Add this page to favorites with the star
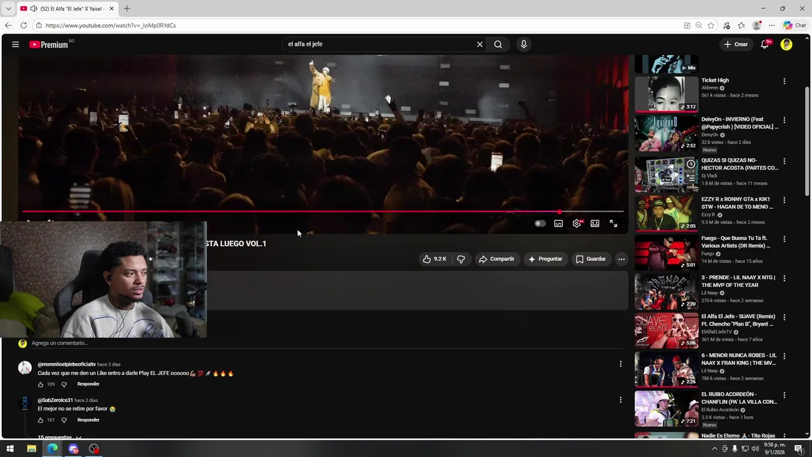The width and height of the screenshot is (812, 457). click(x=711, y=25)
